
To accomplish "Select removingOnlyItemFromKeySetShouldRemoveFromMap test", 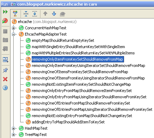I will coord(78,59).
